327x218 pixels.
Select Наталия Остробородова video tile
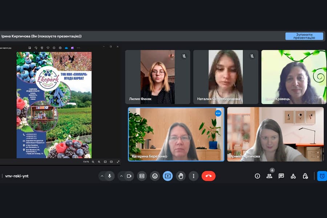click(226, 77)
